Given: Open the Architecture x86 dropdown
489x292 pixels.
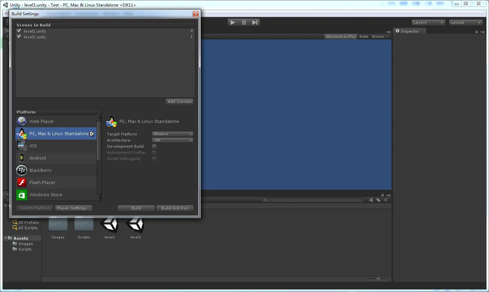Looking at the screenshot, I should [173, 140].
